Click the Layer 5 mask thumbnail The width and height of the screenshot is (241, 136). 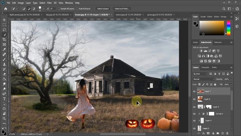tap(209, 107)
